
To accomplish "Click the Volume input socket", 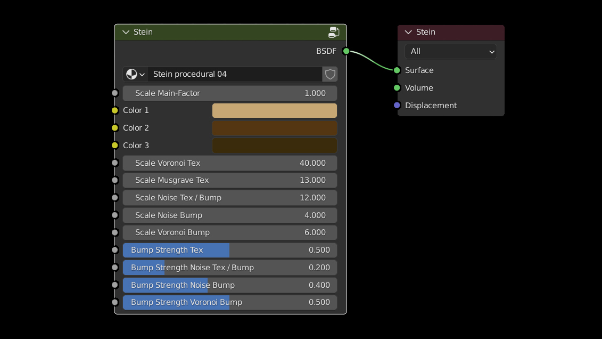I will pos(397,88).
